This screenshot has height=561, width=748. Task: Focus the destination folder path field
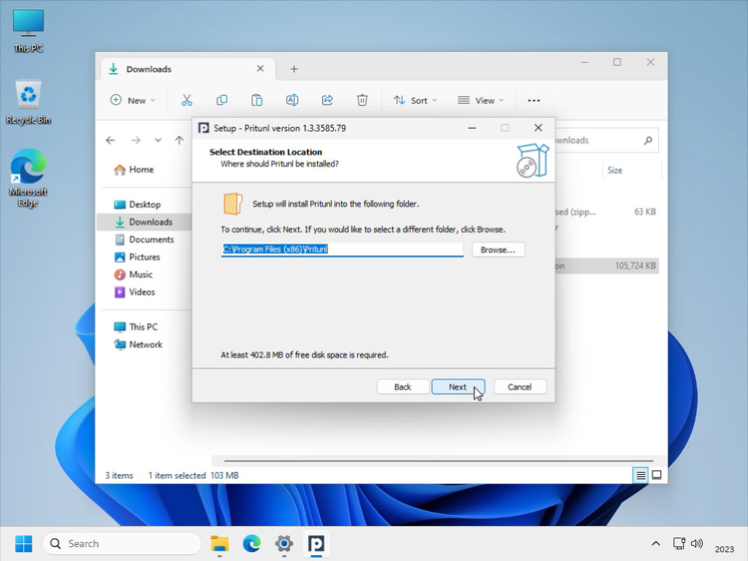click(342, 249)
